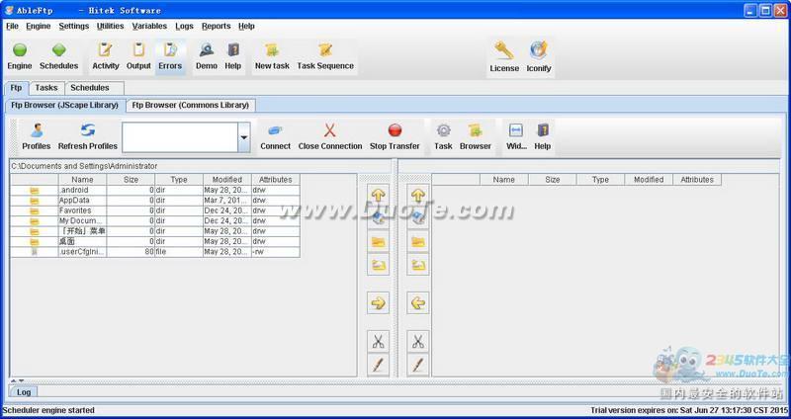Select Ftp Browser (Commons Library) tab
791x419 pixels.
191,106
